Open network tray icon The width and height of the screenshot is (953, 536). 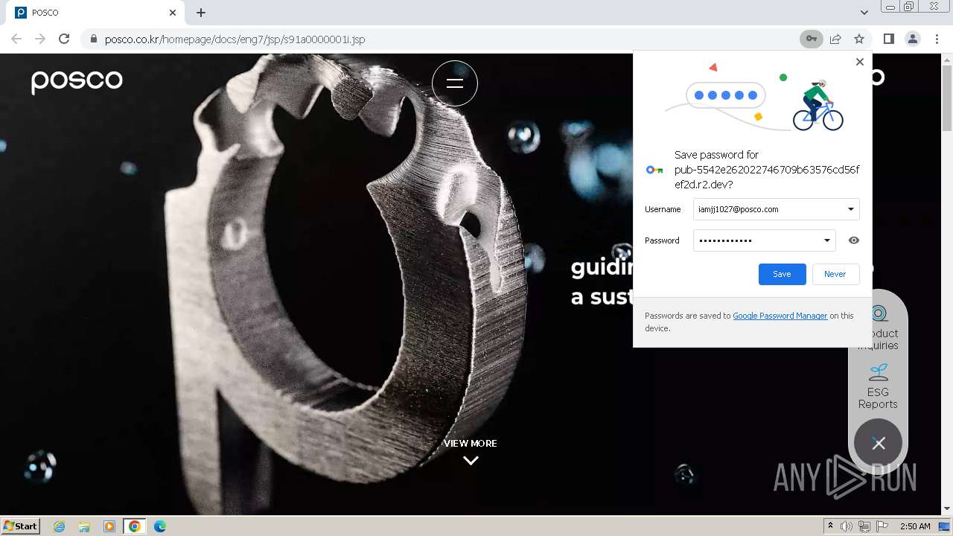pos(864,526)
